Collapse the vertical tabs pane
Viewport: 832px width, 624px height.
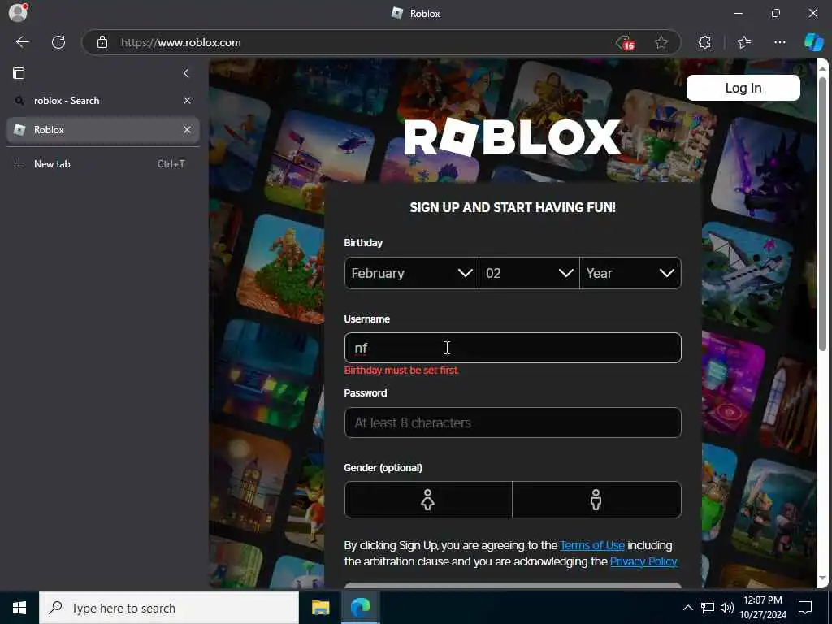click(x=186, y=72)
